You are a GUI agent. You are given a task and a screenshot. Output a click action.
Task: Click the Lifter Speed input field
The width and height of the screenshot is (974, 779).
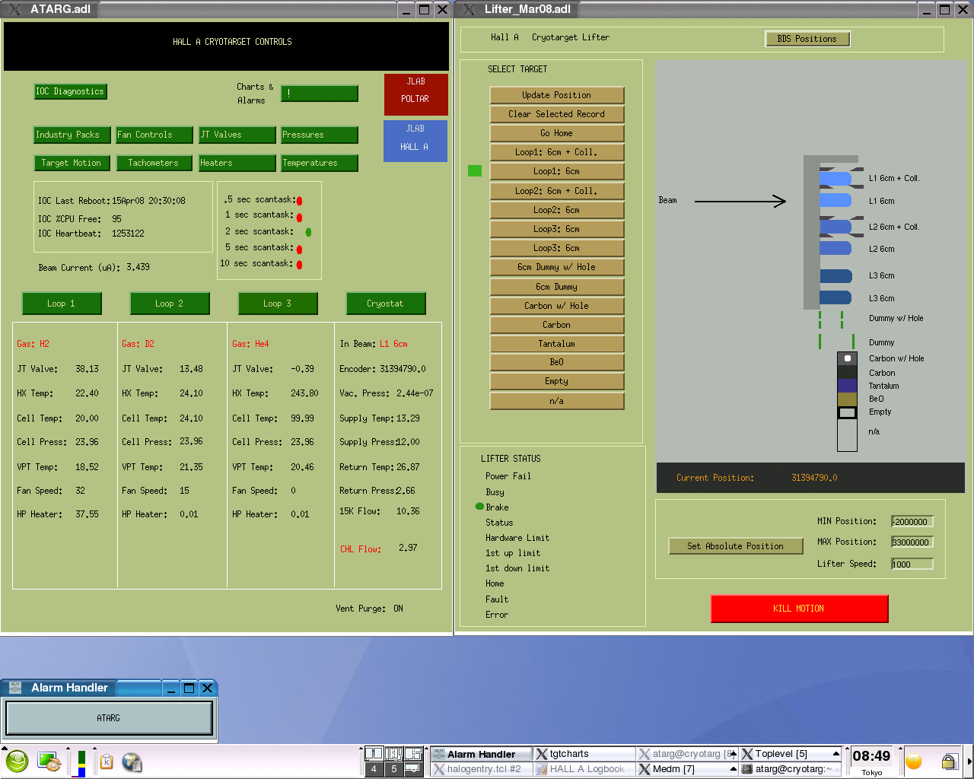pyautogui.click(x=912, y=564)
